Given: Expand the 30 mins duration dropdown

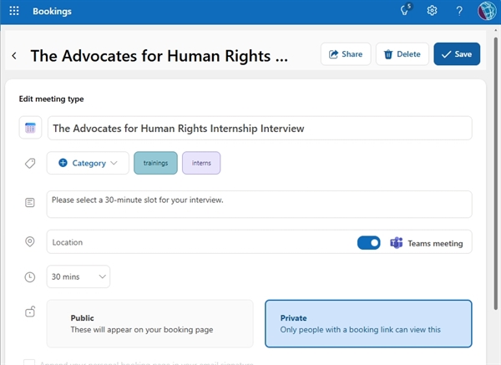Looking at the screenshot, I should coord(78,276).
